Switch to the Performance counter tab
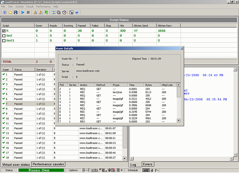 click(48, 164)
